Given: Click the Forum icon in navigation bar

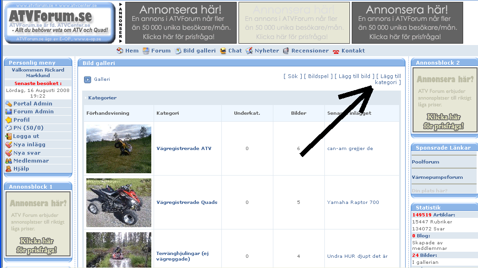Looking at the screenshot, I should click(x=146, y=51).
